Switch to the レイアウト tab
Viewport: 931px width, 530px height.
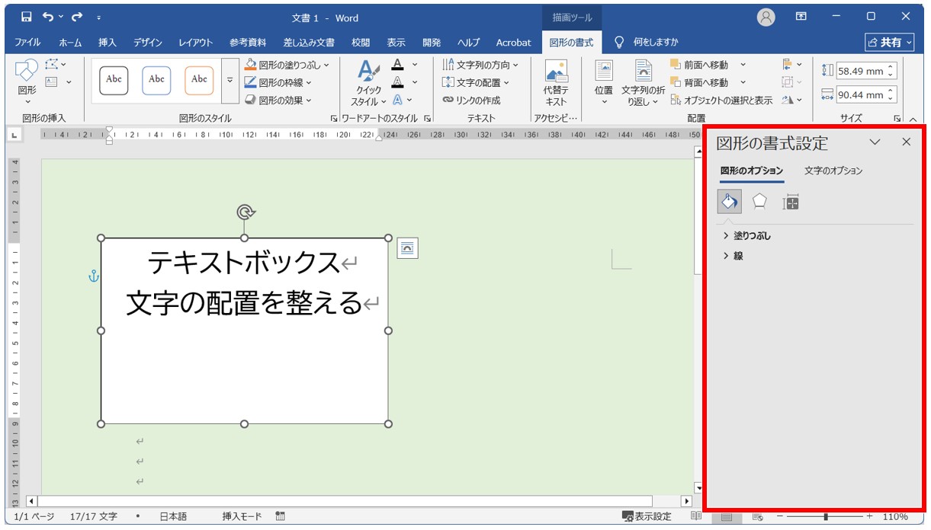(x=196, y=42)
